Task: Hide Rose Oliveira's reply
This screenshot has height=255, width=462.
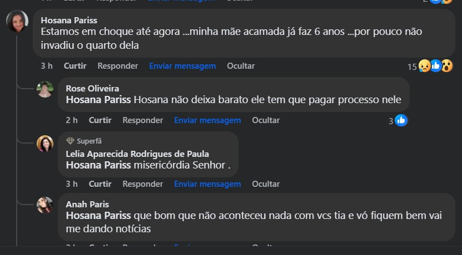Action: (x=266, y=120)
